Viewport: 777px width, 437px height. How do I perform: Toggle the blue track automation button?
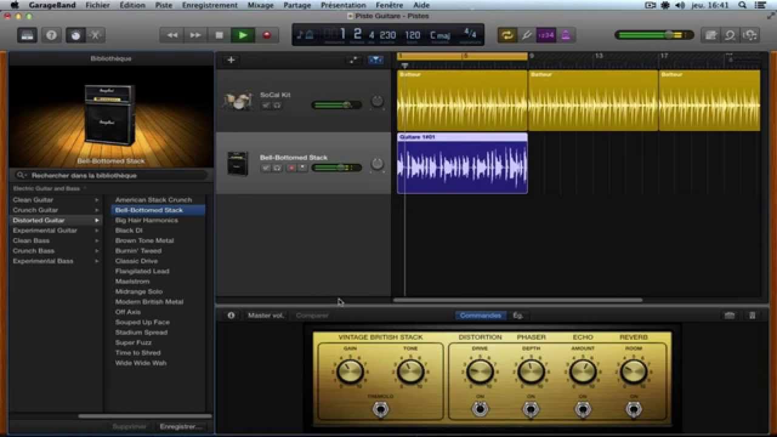pyautogui.click(x=376, y=60)
